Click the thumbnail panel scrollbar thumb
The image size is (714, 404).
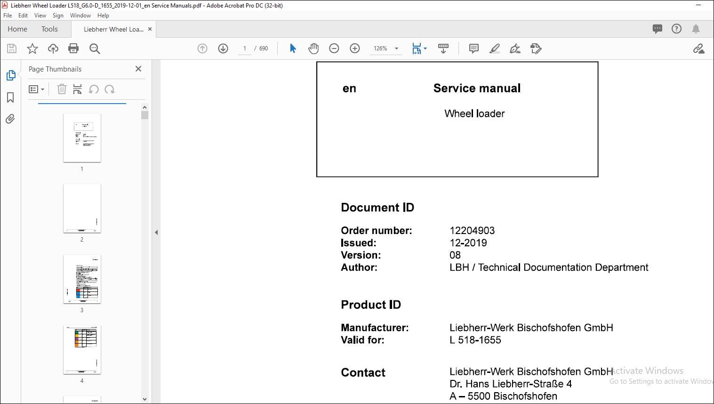click(x=144, y=115)
